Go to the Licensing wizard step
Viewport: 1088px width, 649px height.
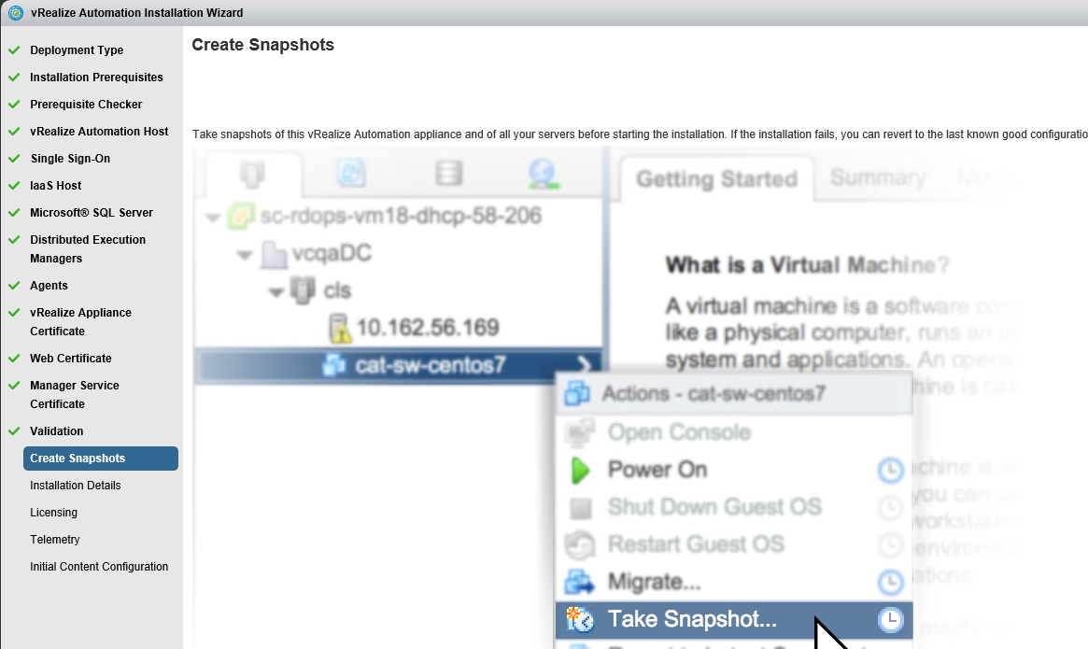53,513
